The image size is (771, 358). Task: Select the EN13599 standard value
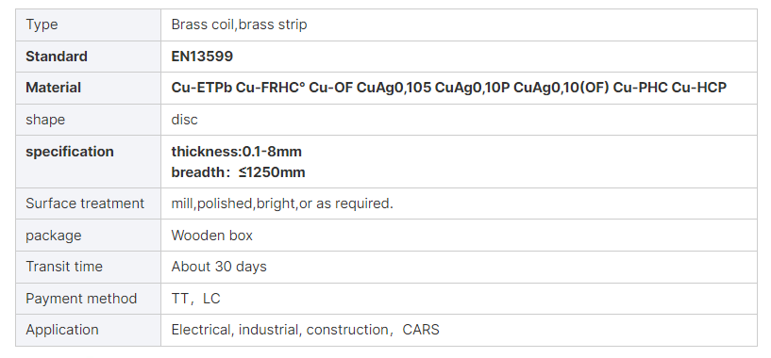[x=202, y=57]
